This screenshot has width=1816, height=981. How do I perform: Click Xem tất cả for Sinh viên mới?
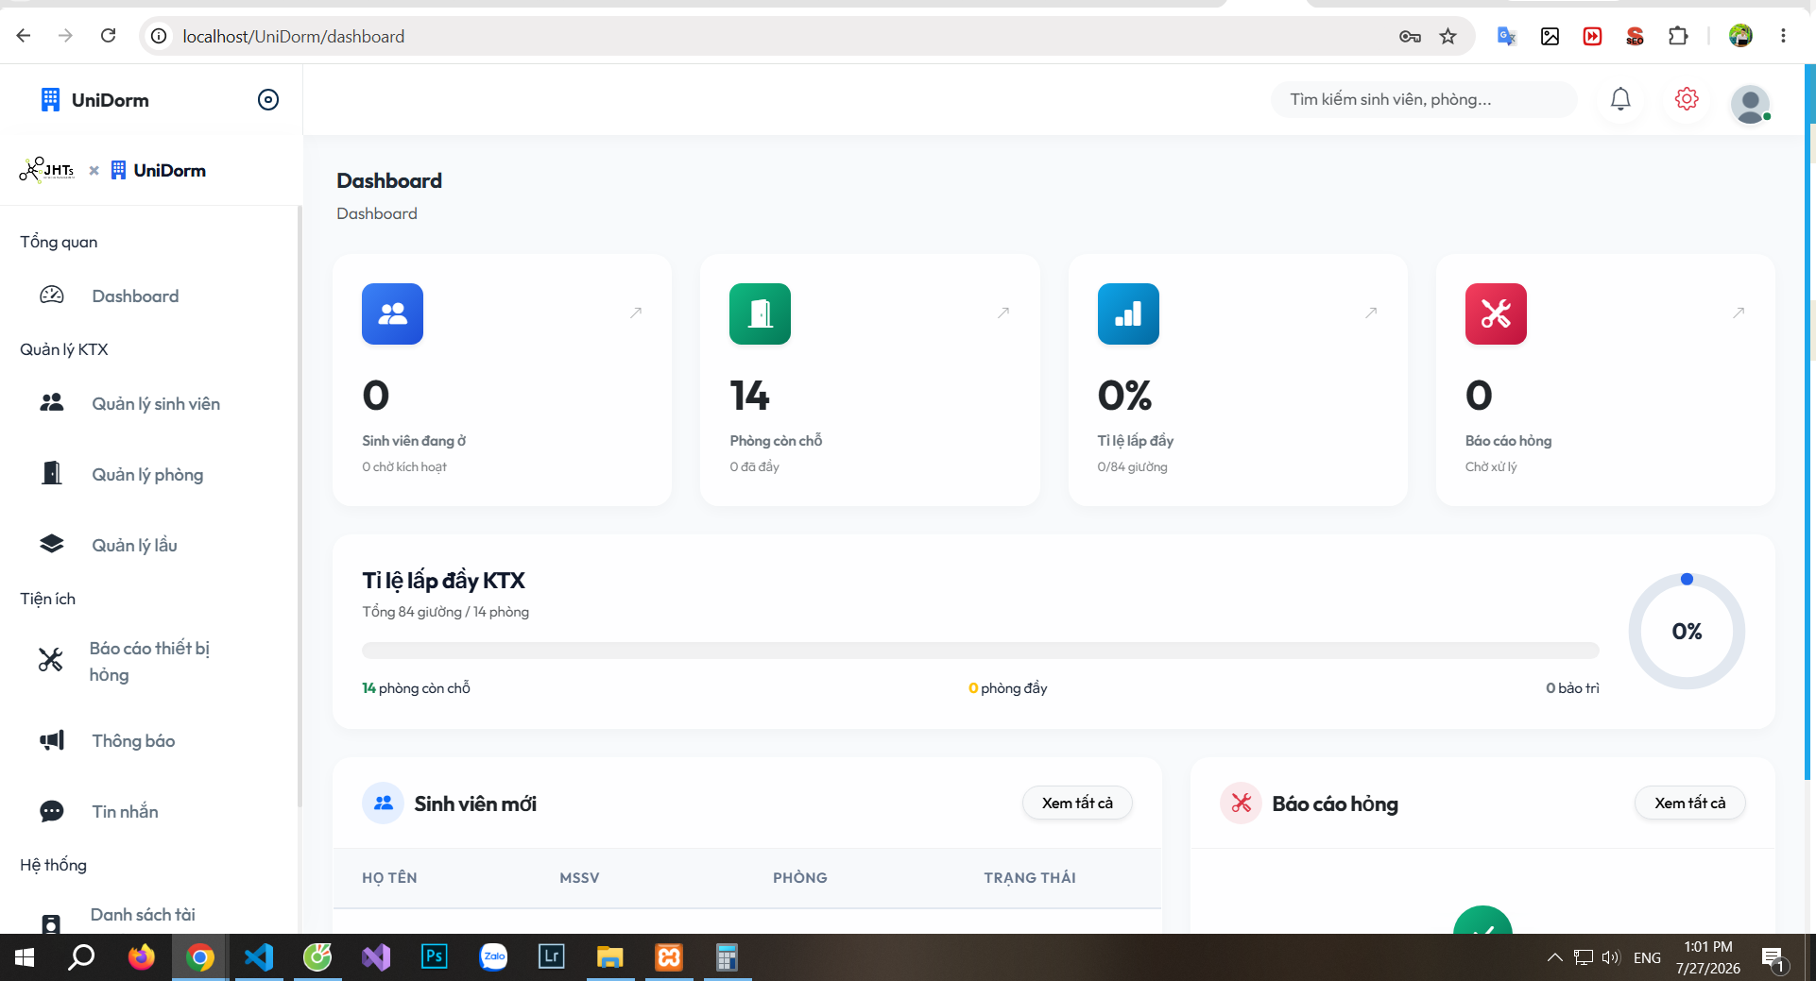click(1077, 803)
